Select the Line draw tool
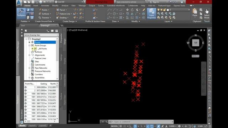Image resolution: width=228 pixels, height=128 pixels. [x=108, y=10]
